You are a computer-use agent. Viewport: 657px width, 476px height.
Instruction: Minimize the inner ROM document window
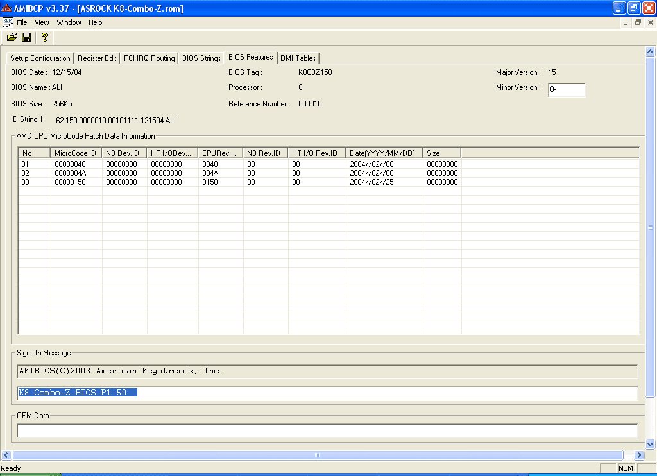625,22
